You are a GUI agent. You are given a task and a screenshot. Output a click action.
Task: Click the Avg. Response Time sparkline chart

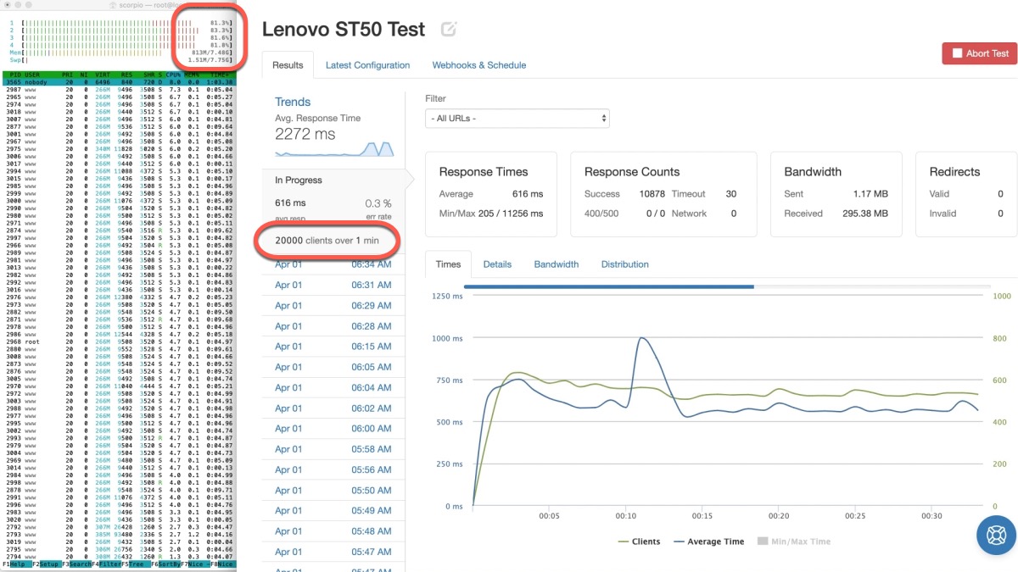pos(334,150)
